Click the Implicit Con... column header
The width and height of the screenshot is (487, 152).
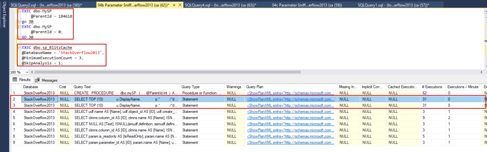pos(373,87)
